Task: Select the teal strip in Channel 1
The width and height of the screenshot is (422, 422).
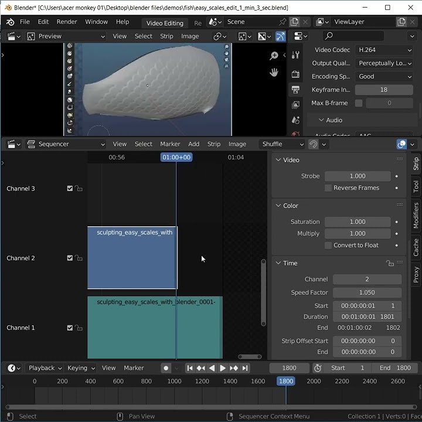Action: coord(155,328)
